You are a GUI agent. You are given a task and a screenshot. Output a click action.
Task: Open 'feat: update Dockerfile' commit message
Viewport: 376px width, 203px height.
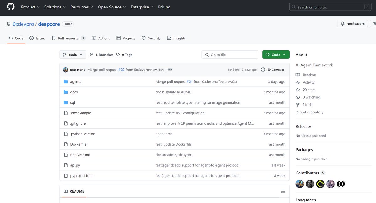click(x=174, y=144)
